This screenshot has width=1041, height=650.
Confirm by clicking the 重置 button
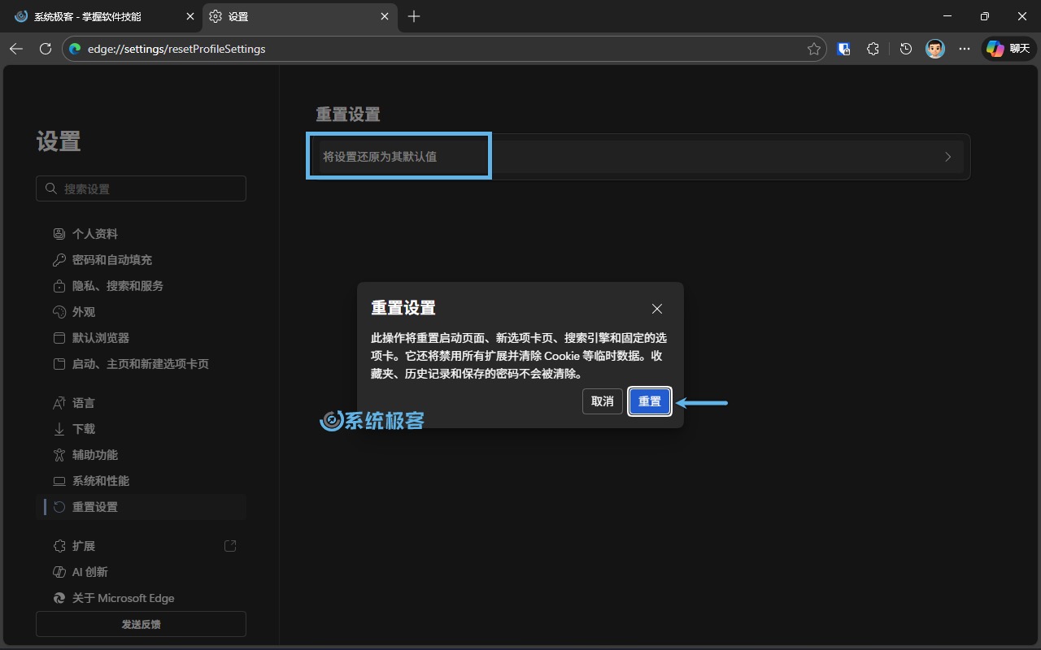(x=649, y=401)
